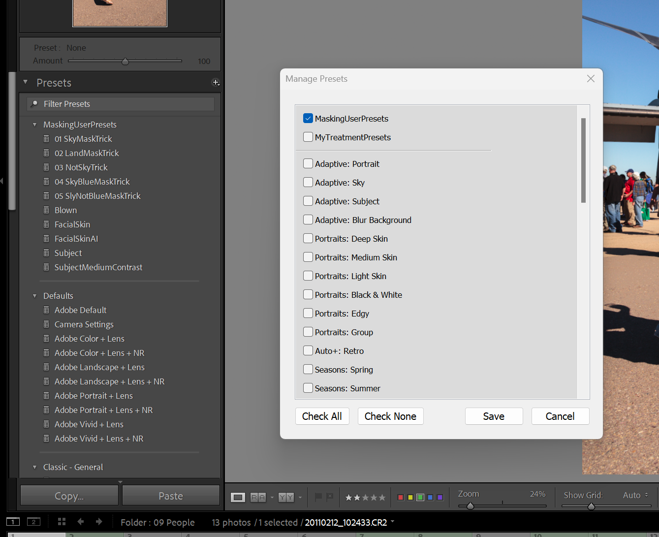Image resolution: width=659 pixels, height=537 pixels.
Task: Click the grid view icon near the filmstrip
Action: [x=61, y=521]
